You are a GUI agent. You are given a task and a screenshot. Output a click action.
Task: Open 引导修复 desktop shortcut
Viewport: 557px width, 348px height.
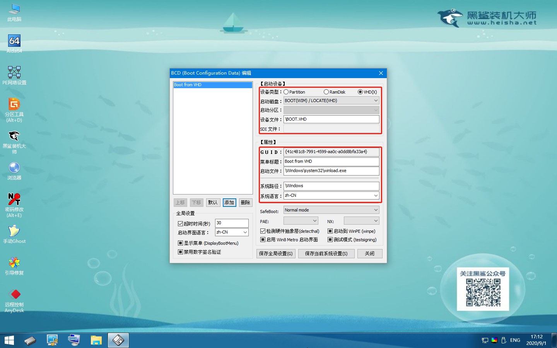(x=14, y=266)
